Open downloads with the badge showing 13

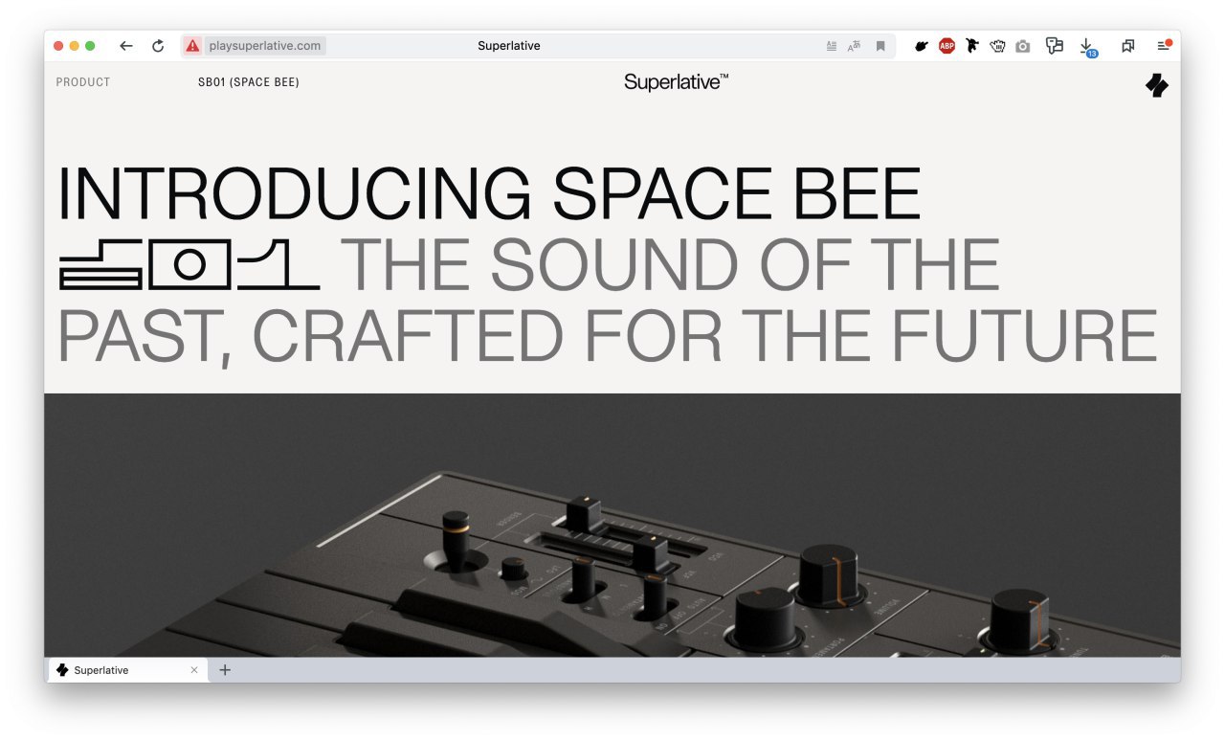point(1087,47)
